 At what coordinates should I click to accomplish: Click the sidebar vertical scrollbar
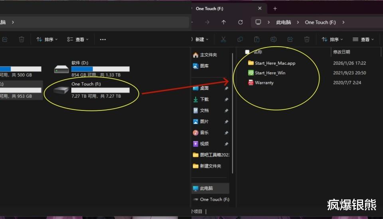233,114
